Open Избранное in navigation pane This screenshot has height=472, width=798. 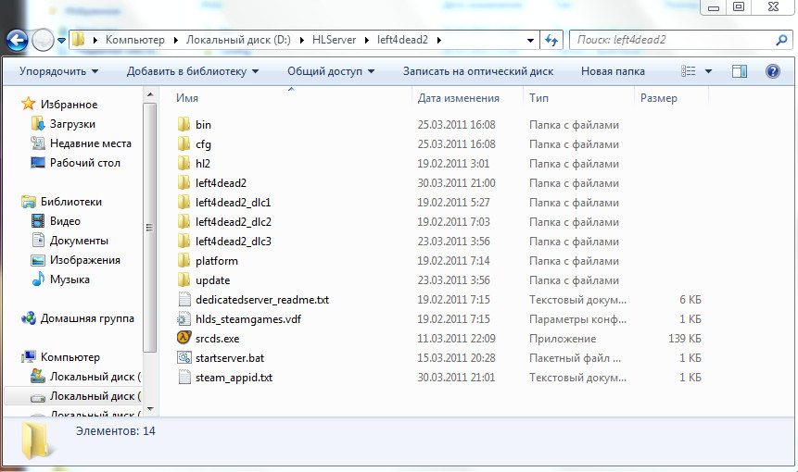point(69,105)
